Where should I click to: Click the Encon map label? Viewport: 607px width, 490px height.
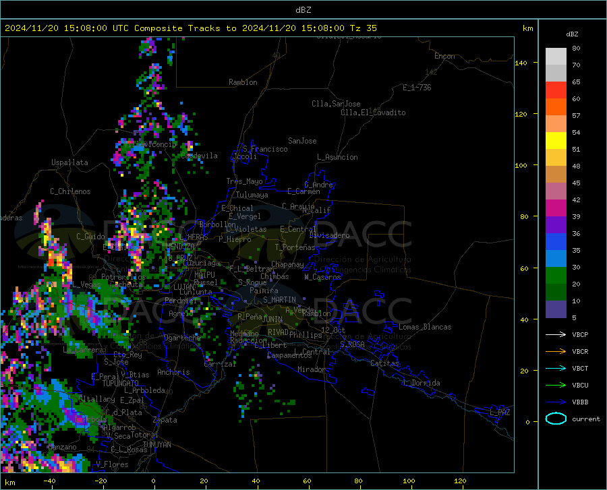[444, 56]
